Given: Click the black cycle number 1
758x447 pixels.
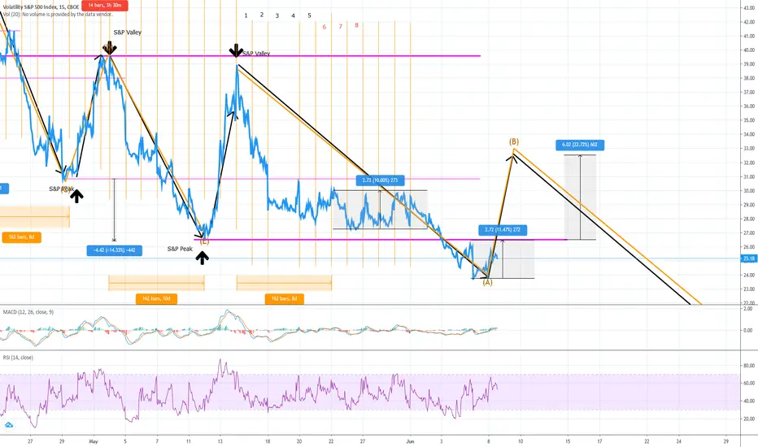Looking at the screenshot, I should (x=246, y=15).
